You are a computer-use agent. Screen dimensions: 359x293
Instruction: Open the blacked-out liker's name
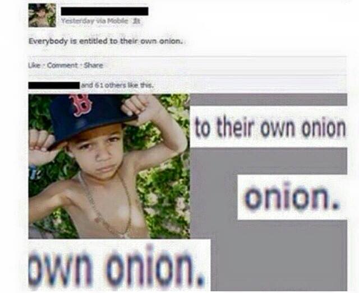pyautogui.click(x=54, y=85)
